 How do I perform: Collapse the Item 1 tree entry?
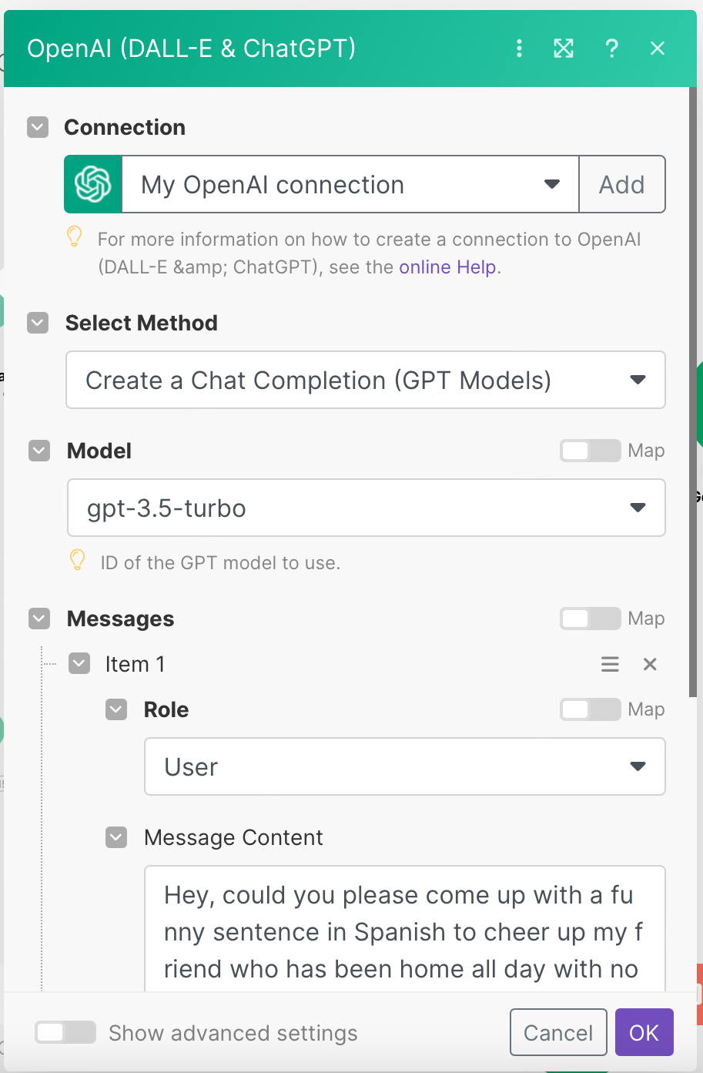79,663
